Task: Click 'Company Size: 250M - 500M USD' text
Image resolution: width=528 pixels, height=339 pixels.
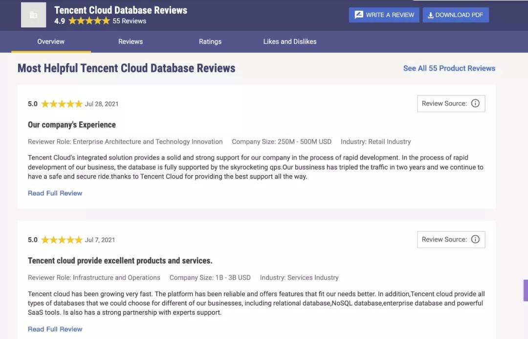Action: click(x=282, y=141)
